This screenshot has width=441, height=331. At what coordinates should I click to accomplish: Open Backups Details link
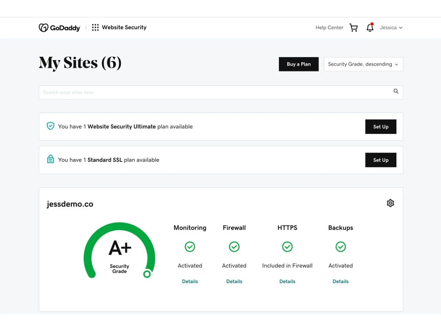click(x=341, y=281)
